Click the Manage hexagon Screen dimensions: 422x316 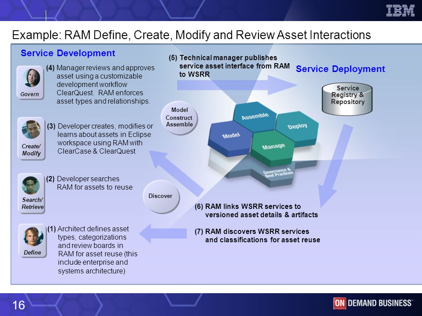click(273, 148)
